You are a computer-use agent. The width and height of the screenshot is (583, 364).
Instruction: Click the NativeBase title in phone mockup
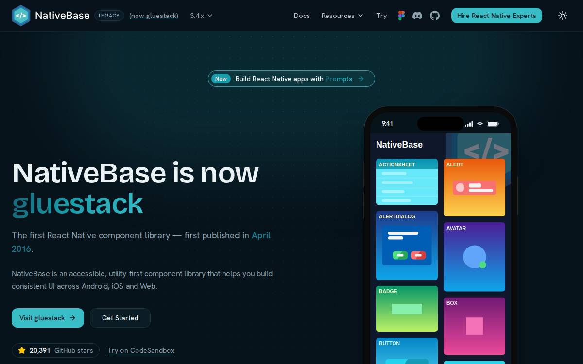click(399, 145)
